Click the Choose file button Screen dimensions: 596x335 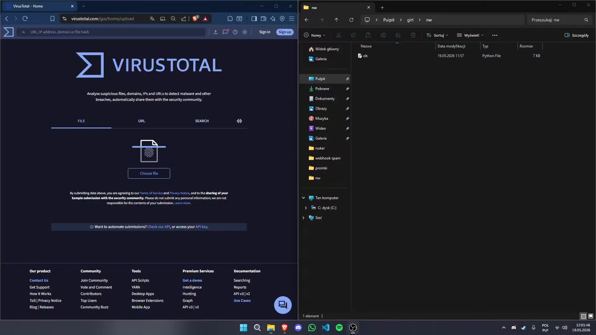[149, 173]
